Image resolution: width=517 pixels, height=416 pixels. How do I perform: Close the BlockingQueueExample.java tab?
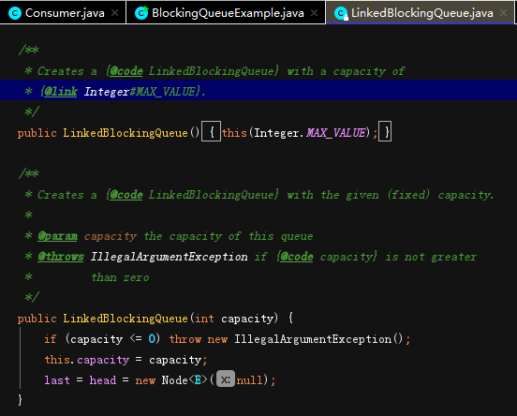tap(314, 13)
